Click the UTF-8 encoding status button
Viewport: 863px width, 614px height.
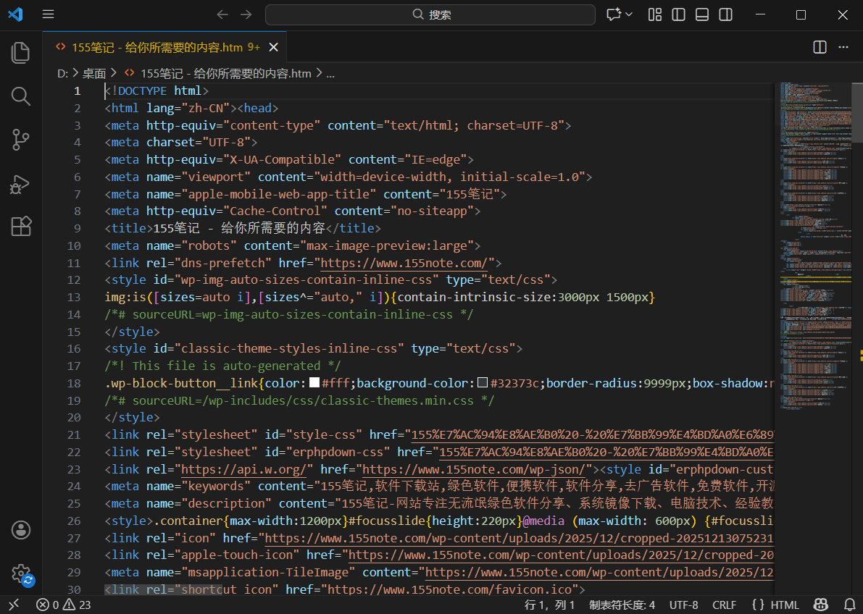[x=683, y=605]
